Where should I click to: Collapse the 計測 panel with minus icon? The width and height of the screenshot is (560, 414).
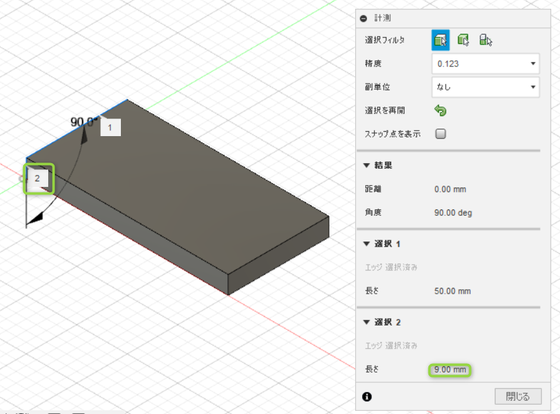(363, 18)
